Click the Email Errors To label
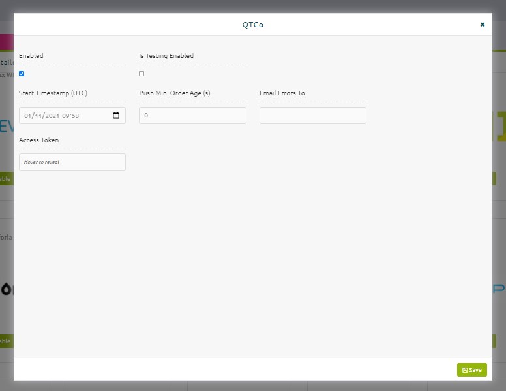 (x=282, y=93)
